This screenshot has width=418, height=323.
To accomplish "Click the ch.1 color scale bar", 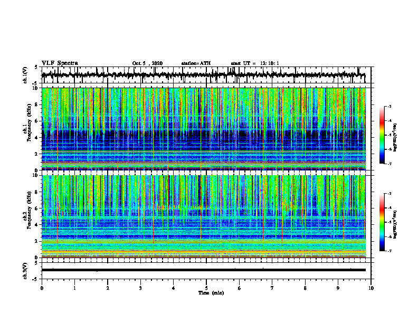I will [x=382, y=135].
